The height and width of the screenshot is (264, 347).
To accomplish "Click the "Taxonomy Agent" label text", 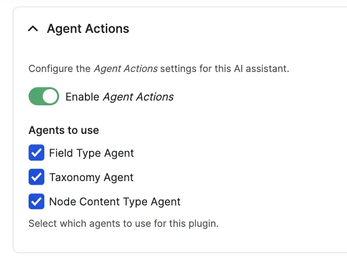I will [x=91, y=178].
